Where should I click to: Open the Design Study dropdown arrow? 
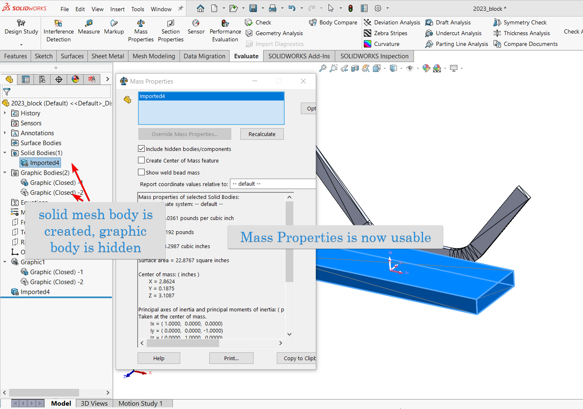(21, 44)
